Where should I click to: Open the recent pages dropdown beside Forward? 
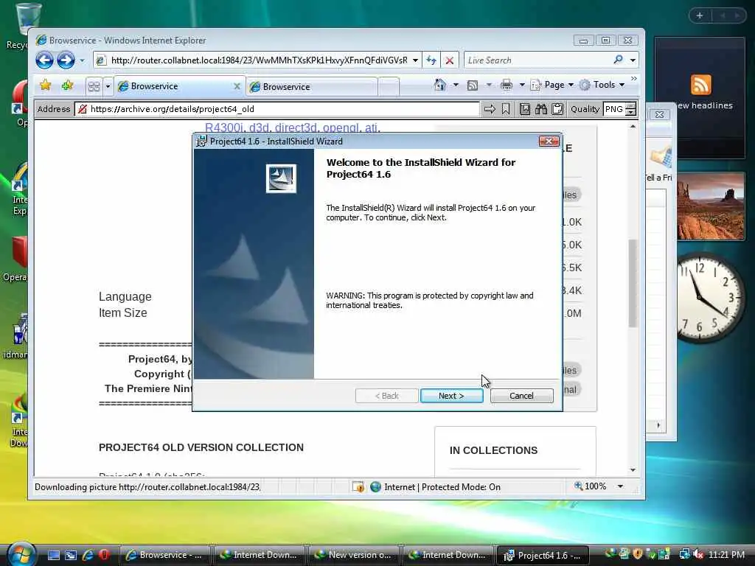tap(82, 60)
